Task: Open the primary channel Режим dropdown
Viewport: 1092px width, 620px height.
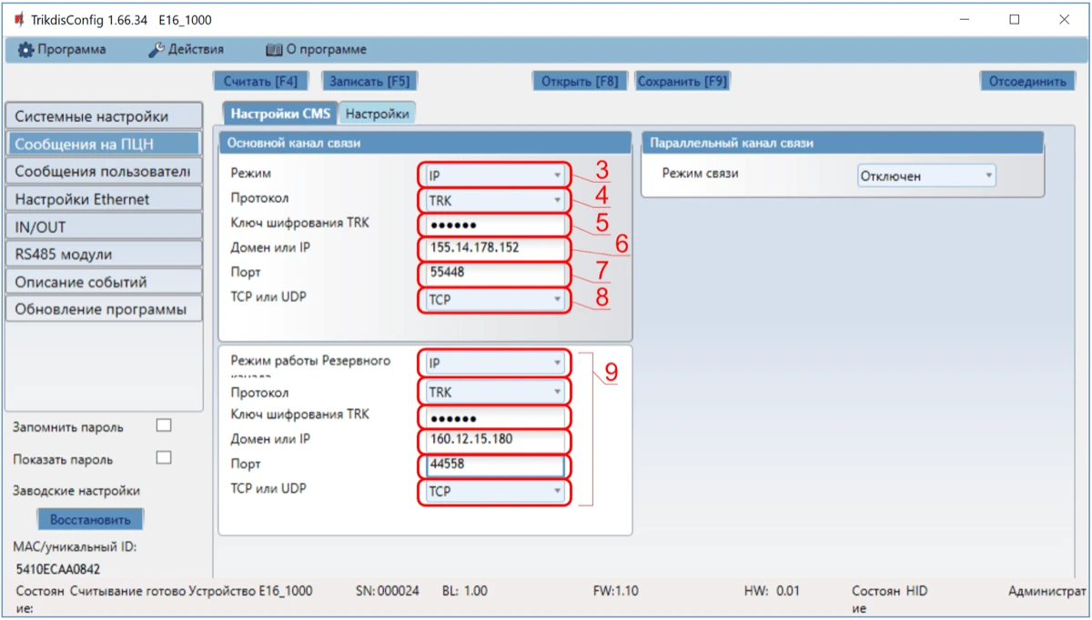Action: (494, 175)
